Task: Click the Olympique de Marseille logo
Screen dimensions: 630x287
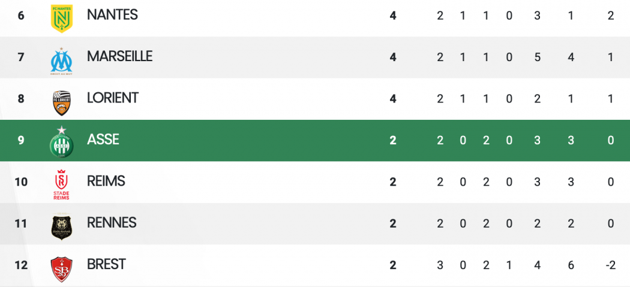Action: 61,61
